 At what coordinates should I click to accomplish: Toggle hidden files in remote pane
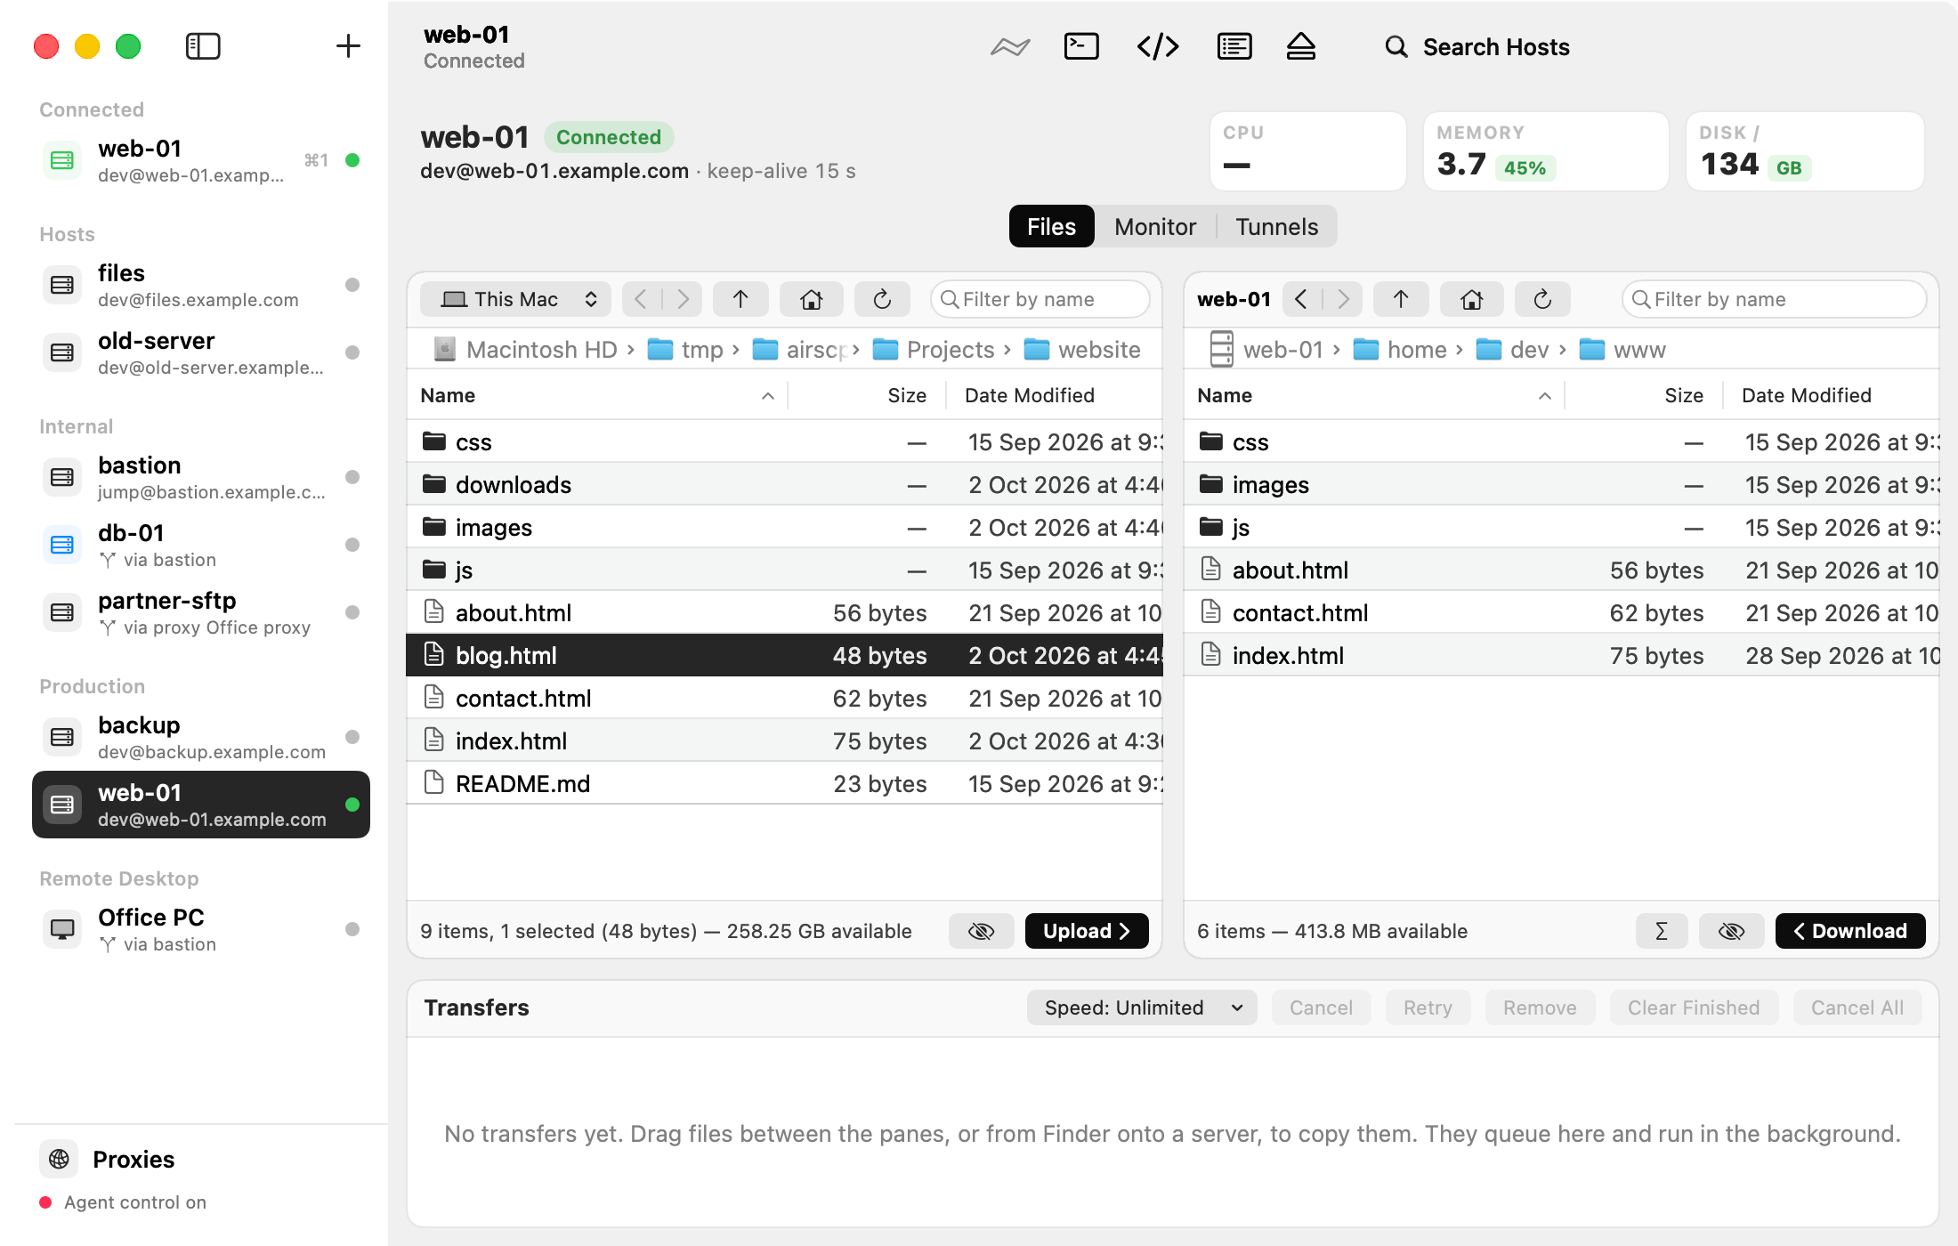coord(1731,931)
